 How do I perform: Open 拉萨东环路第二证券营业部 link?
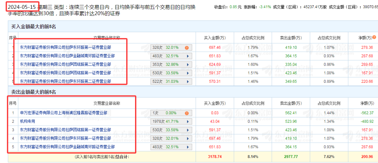click(66, 81)
